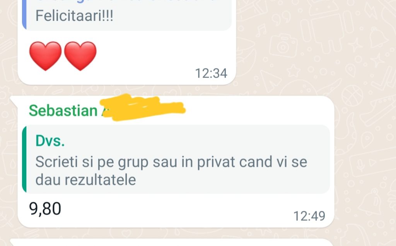Select the 12:34 message timestamp

(211, 73)
